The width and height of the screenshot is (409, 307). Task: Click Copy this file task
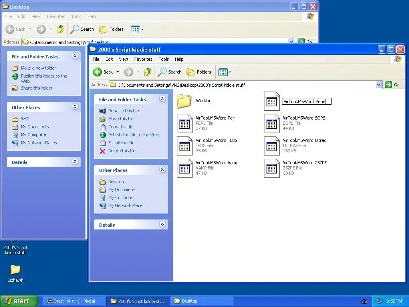coord(121,127)
